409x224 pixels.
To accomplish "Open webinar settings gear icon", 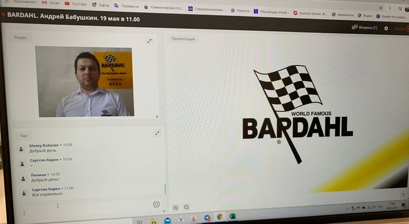I will (386, 28).
